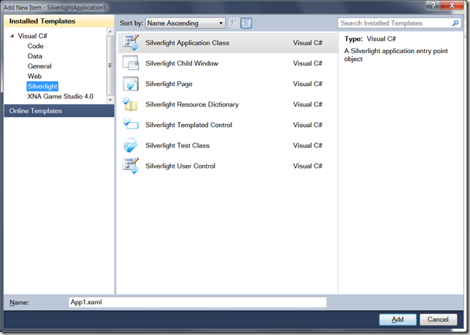Open the Online Templates section
The height and width of the screenshot is (335, 470).
click(x=59, y=111)
